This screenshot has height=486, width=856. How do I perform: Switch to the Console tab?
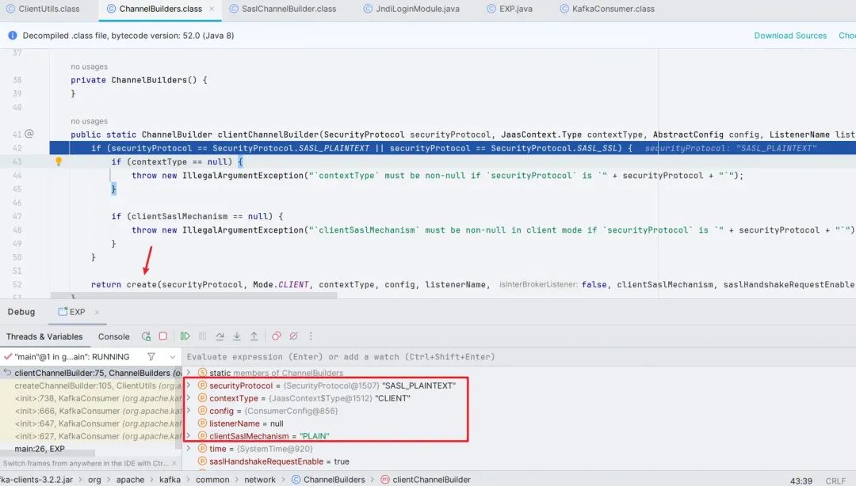[x=113, y=336]
